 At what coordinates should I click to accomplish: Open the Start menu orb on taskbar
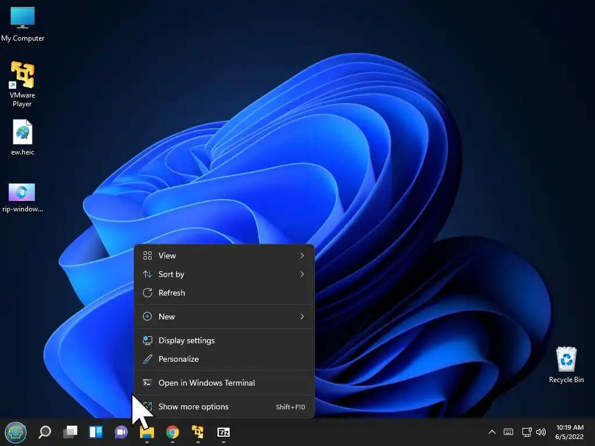16,432
